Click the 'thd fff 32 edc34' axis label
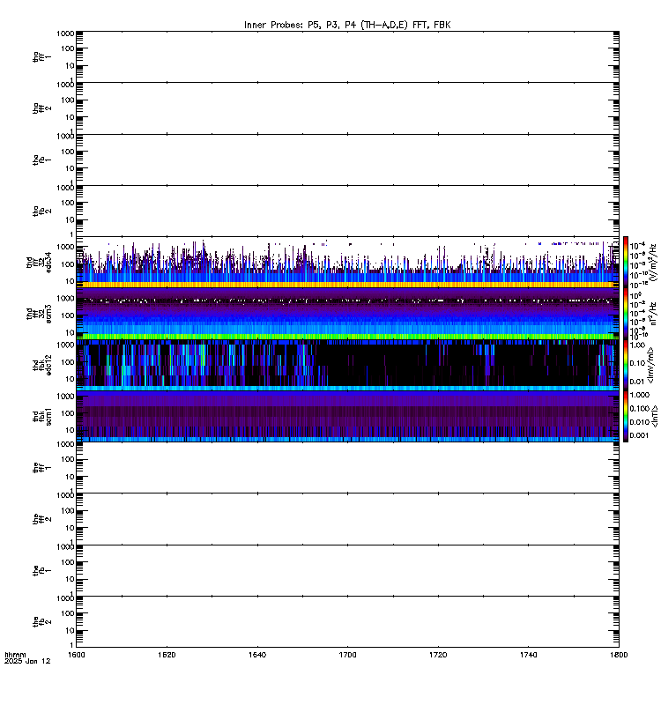This screenshot has height=705, width=661. tap(39, 263)
